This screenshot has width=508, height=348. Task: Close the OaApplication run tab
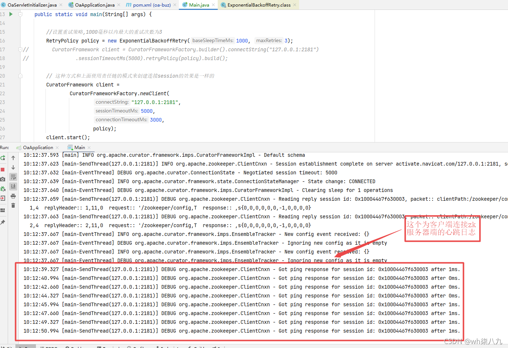click(57, 148)
